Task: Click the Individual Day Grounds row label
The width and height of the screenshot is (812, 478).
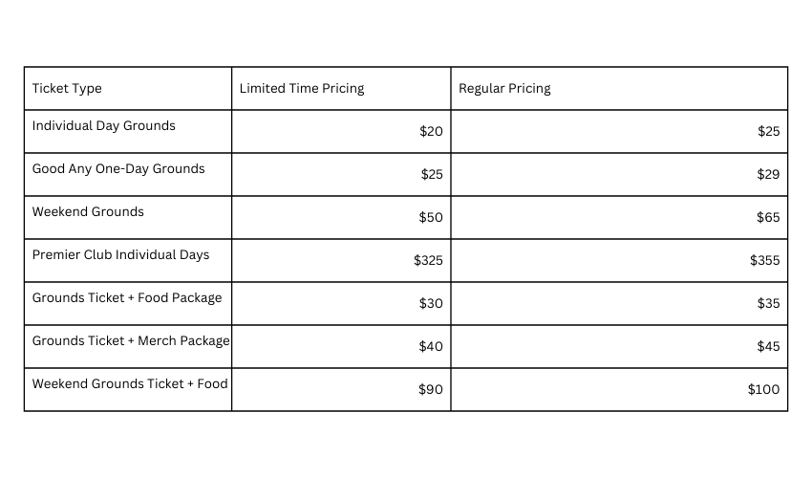Action: 104,125
